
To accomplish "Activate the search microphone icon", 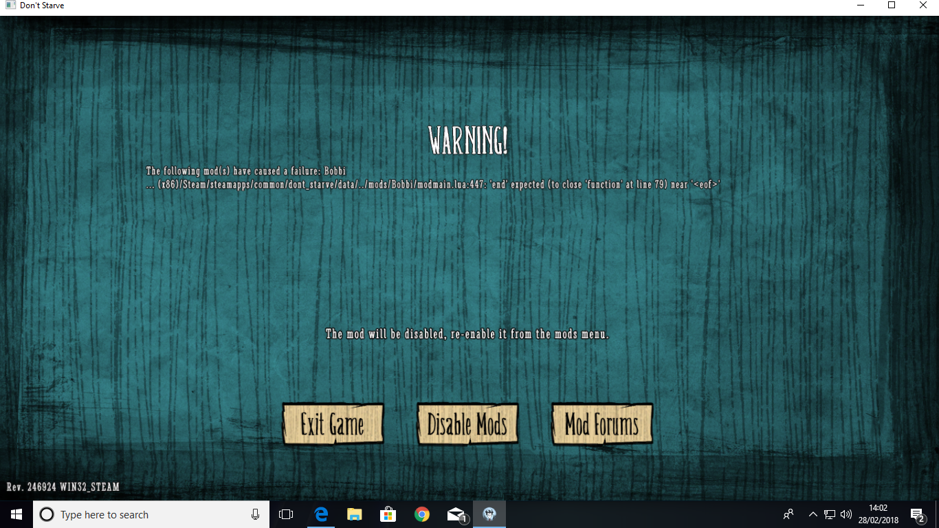I will click(x=255, y=514).
